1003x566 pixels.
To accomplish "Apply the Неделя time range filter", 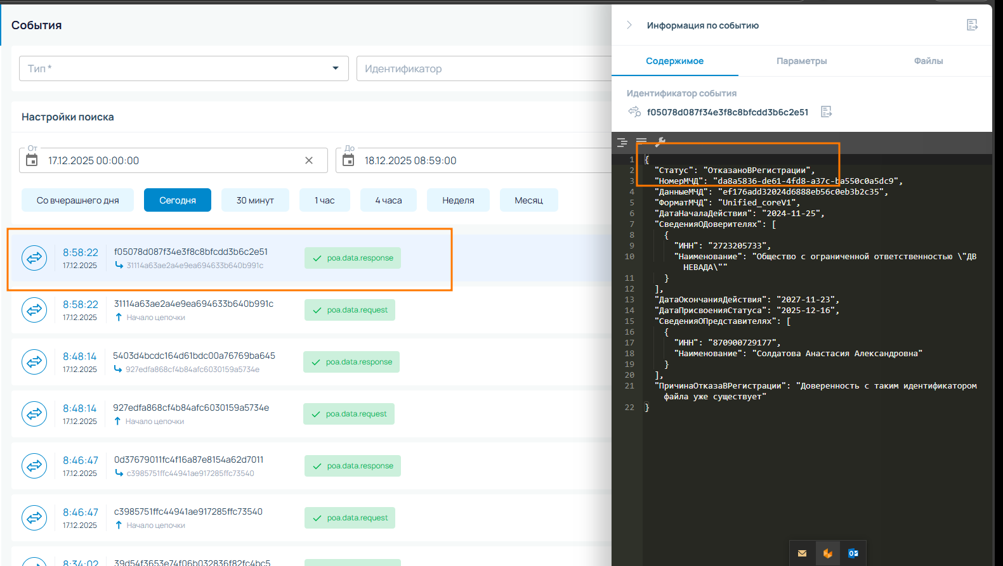I will coord(458,200).
